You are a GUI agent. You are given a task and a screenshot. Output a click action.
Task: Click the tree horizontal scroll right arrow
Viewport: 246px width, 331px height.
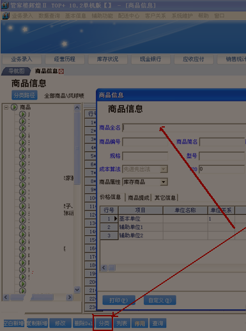(x=70, y=297)
